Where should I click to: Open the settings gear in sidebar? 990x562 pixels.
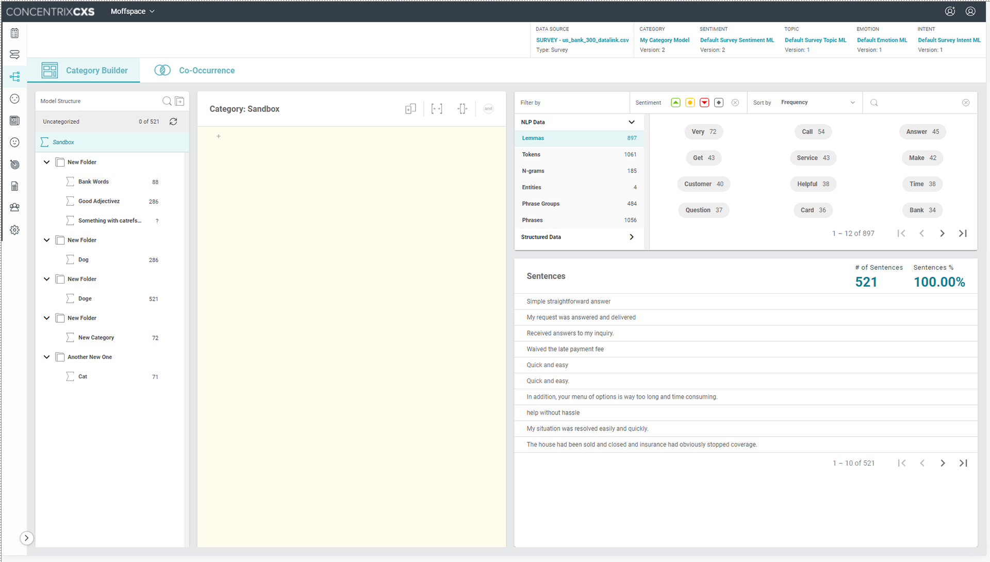(14, 230)
